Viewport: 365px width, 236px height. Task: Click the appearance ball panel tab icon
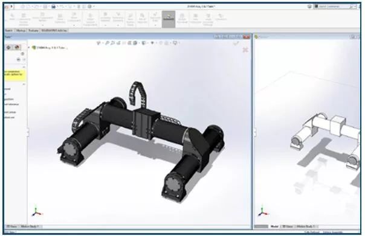[17, 47]
